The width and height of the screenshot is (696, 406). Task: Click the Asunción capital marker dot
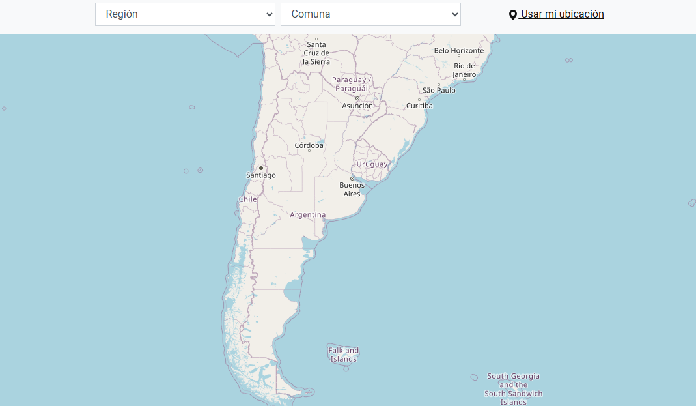point(357,98)
